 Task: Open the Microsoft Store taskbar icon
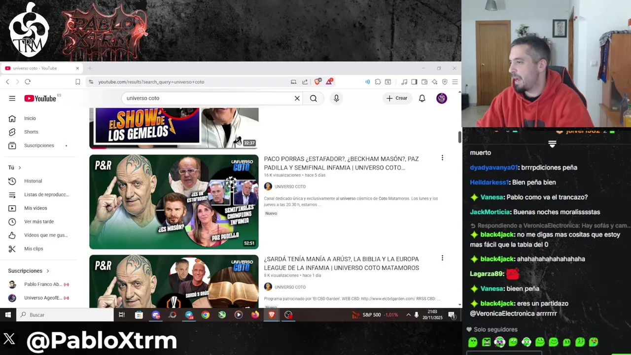click(139, 315)
